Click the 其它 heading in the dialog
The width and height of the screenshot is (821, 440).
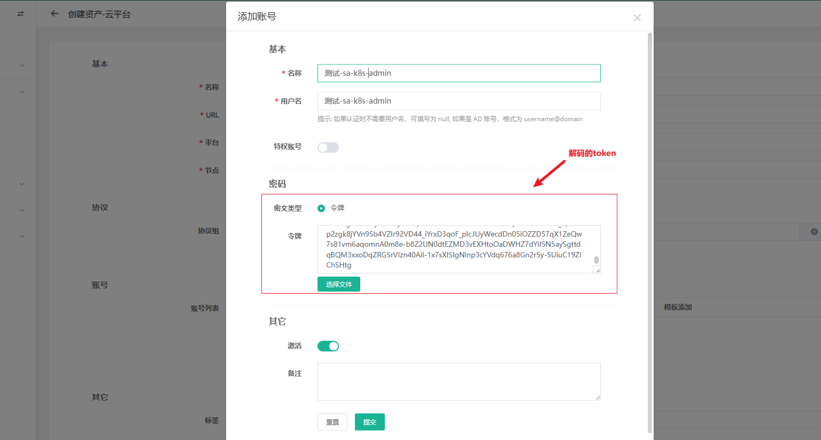click(277, 321)
